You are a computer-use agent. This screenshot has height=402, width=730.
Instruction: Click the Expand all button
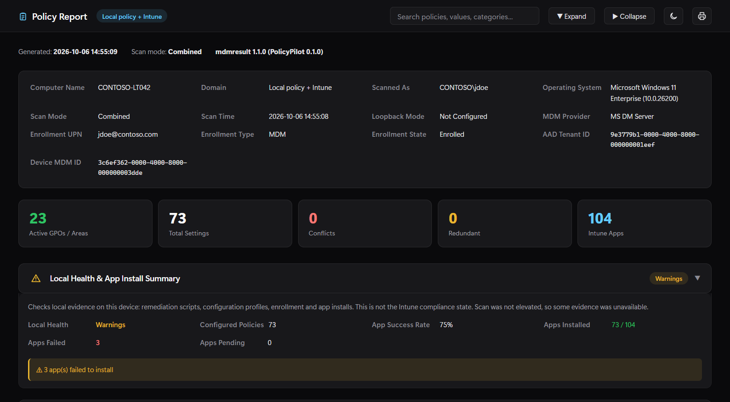572,16
